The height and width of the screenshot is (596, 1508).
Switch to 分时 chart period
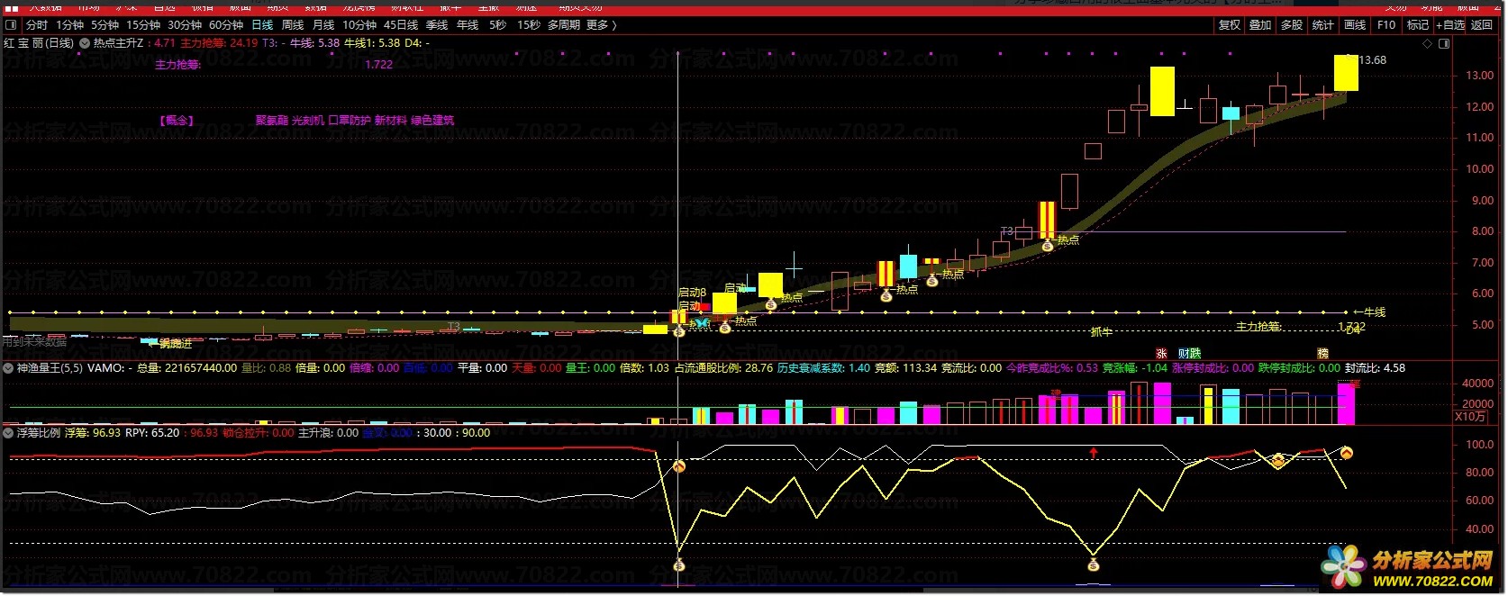pos(37,25)
